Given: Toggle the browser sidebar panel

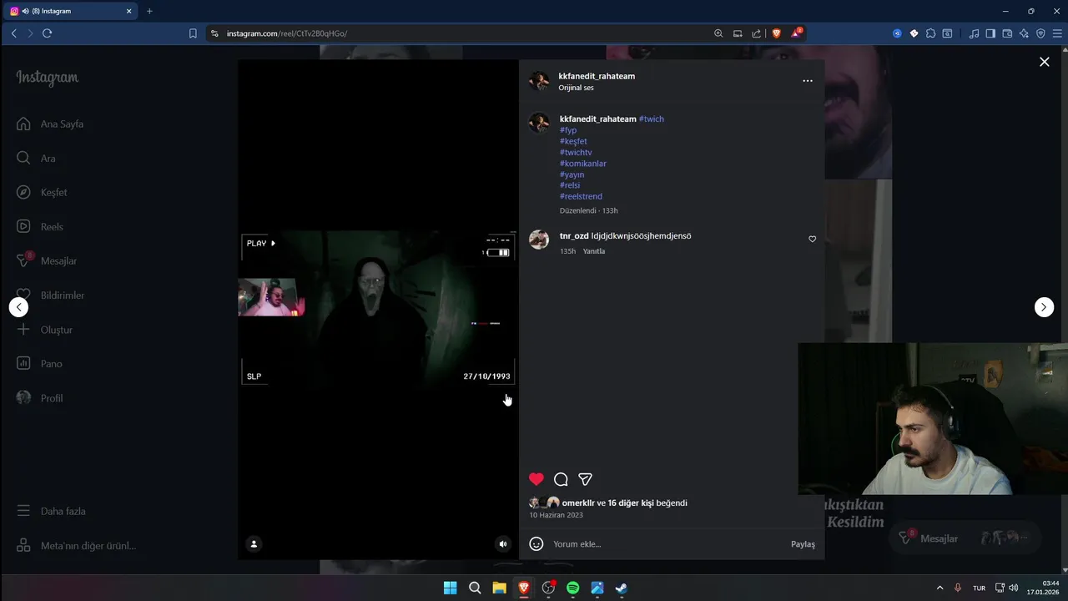Looking at the screenshot, I should click(990, 33).
